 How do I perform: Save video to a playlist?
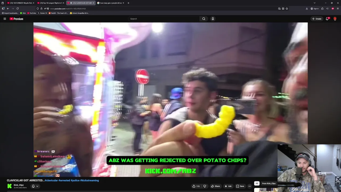[x=240, y=186]
